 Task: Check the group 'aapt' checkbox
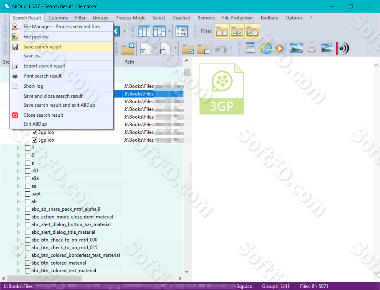point(28,194)
